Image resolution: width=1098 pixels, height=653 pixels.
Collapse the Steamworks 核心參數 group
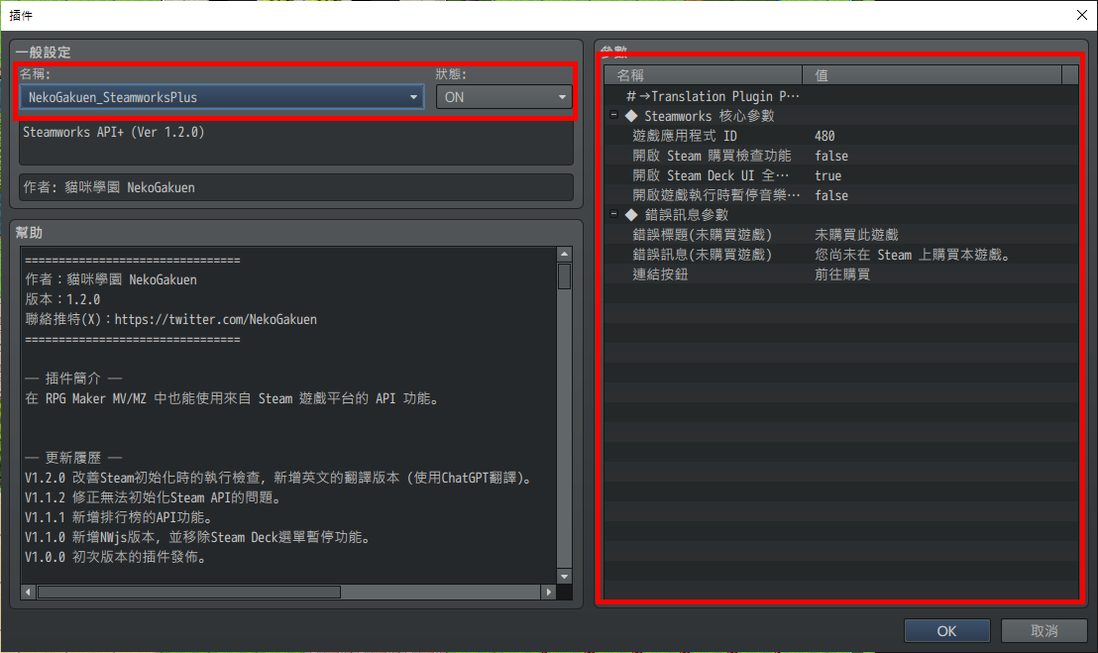pos(613,115)
